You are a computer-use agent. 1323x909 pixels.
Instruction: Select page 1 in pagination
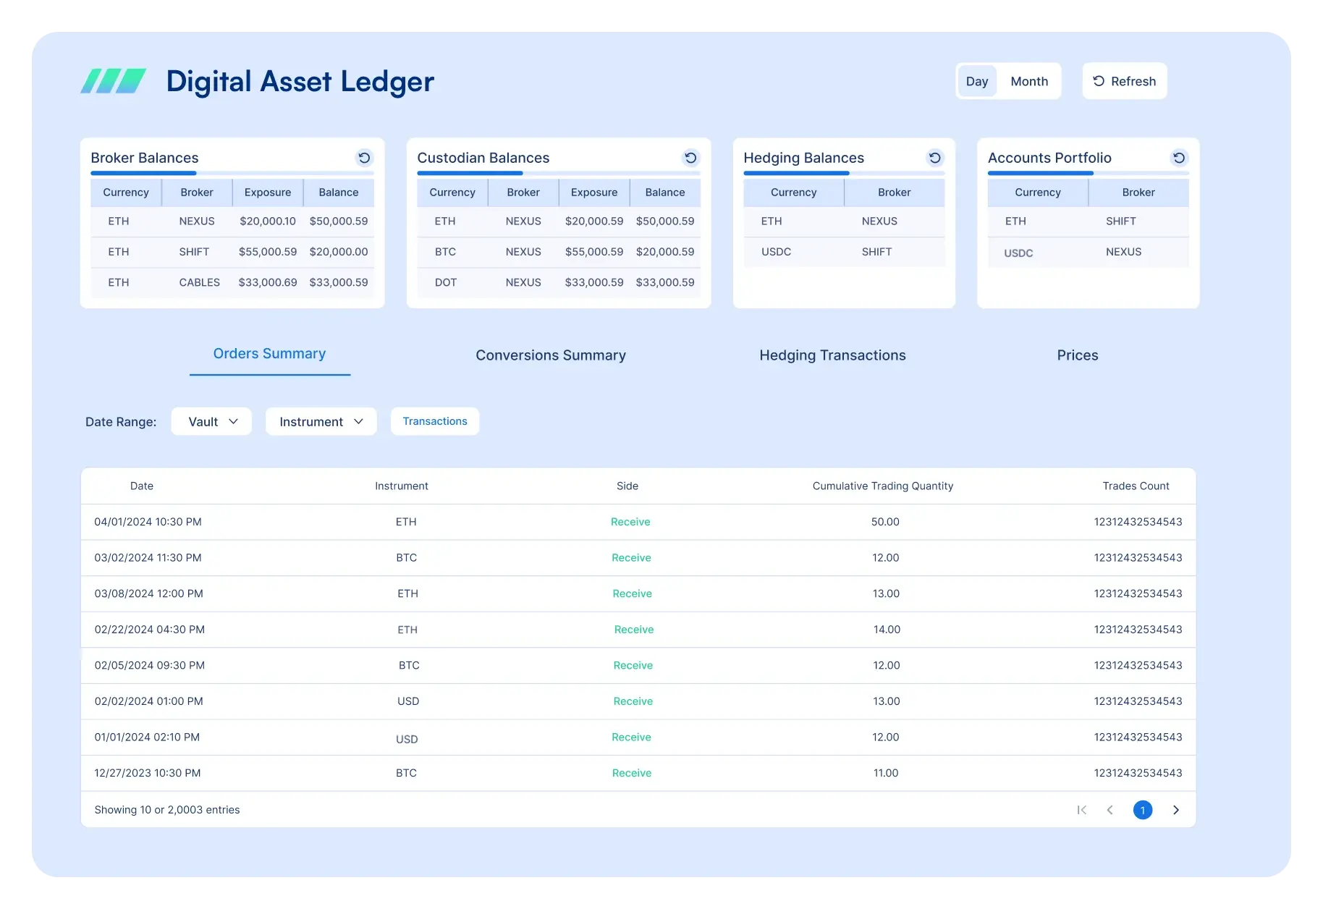(1143, 810)
